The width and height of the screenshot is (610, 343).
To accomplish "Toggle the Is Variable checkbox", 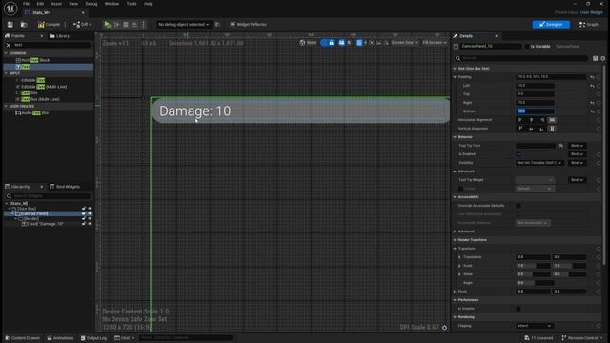I will (527, 47).
